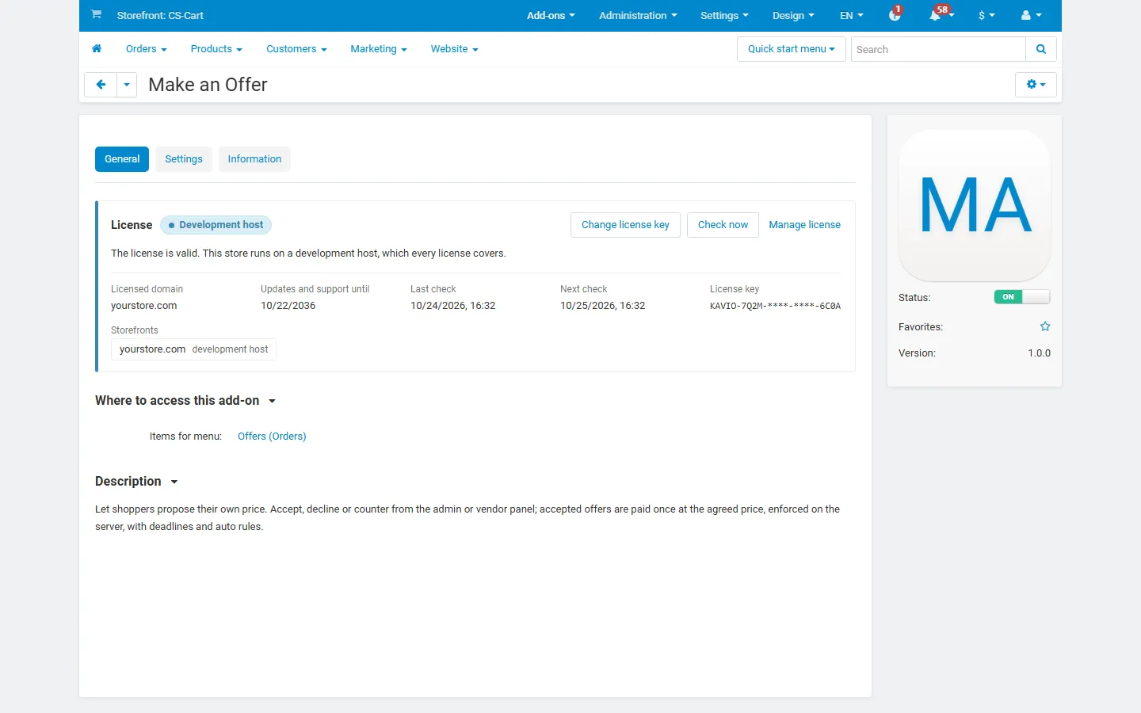Go back using the left arrow button
This screenshot has height=713, width=1141.
101,85
